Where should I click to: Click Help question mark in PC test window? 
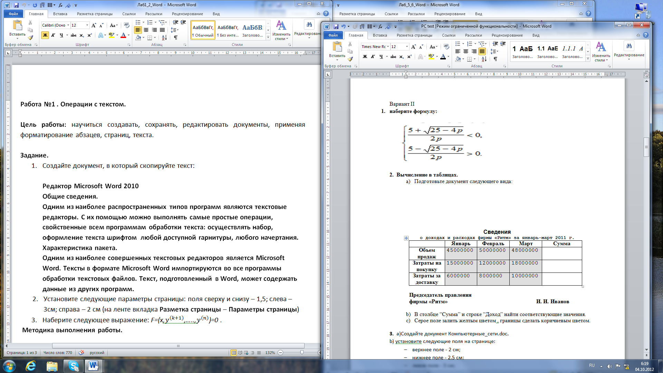point(646,35)
